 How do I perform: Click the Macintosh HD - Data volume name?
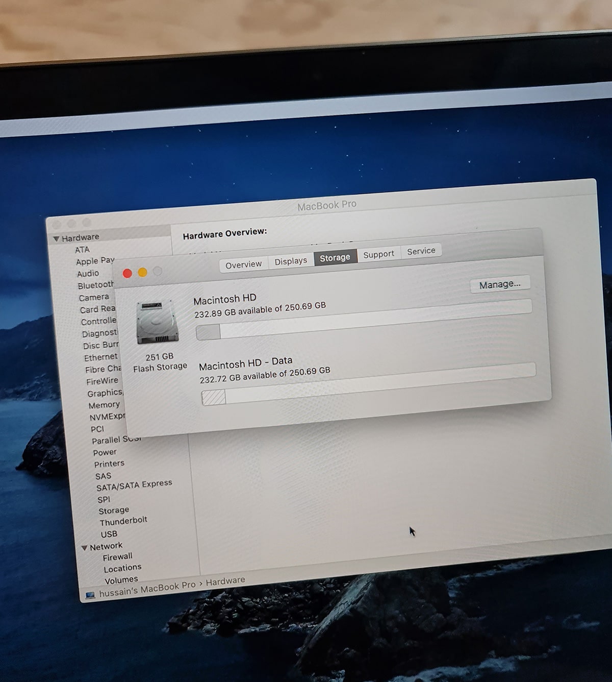click(246, 363)
